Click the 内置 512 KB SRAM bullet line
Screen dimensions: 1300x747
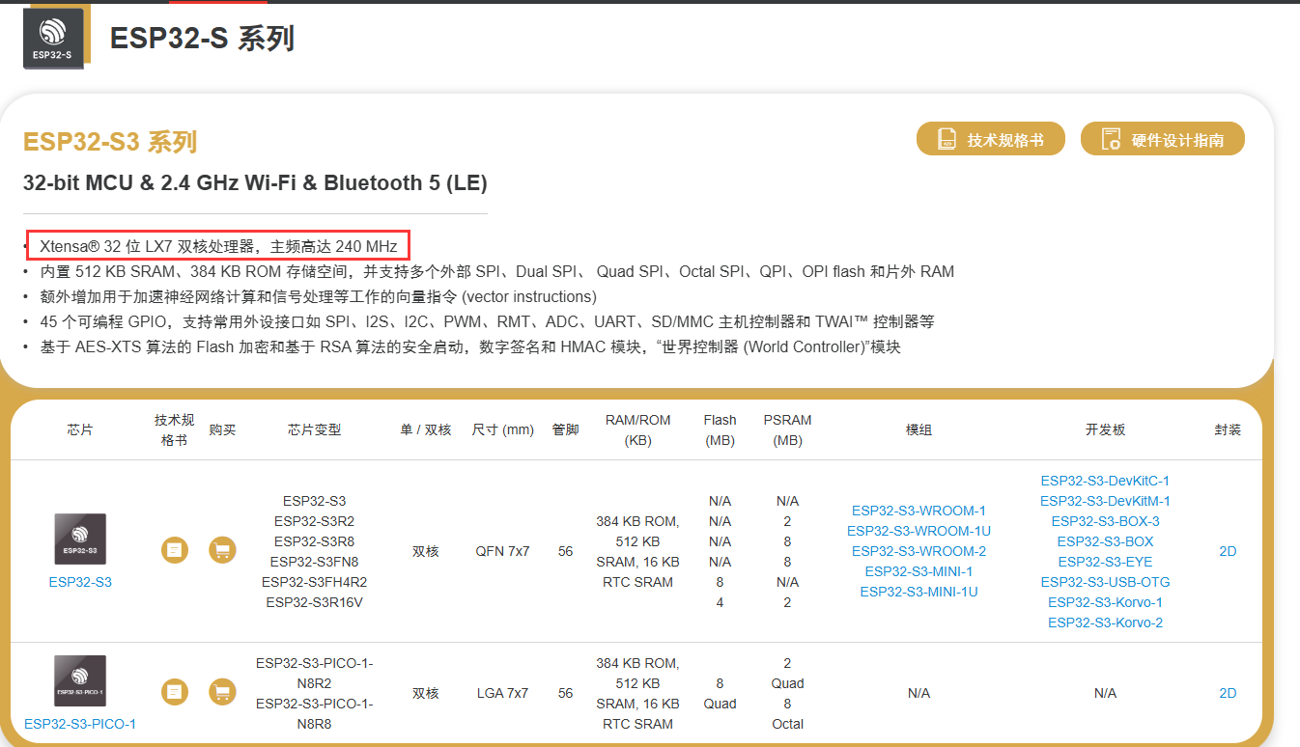point(496,271)
